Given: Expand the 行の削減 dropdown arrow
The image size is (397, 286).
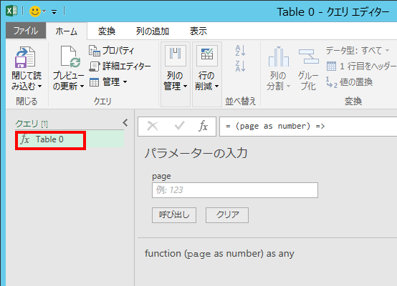Looking at the screenshot, I should pos(217,87).
